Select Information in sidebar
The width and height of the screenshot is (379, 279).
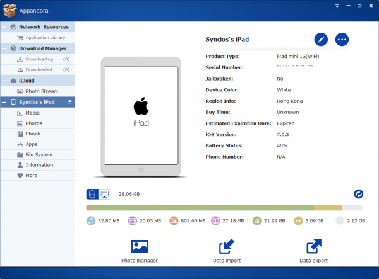pyautogui.click(x=38, y=165)
